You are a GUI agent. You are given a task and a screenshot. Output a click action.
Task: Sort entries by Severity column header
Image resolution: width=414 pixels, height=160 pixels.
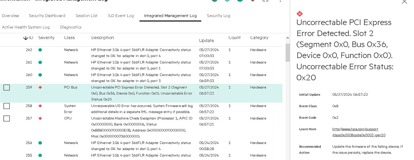46,38
